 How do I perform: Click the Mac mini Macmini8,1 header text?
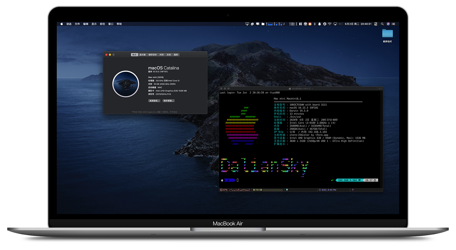point(287,99)
